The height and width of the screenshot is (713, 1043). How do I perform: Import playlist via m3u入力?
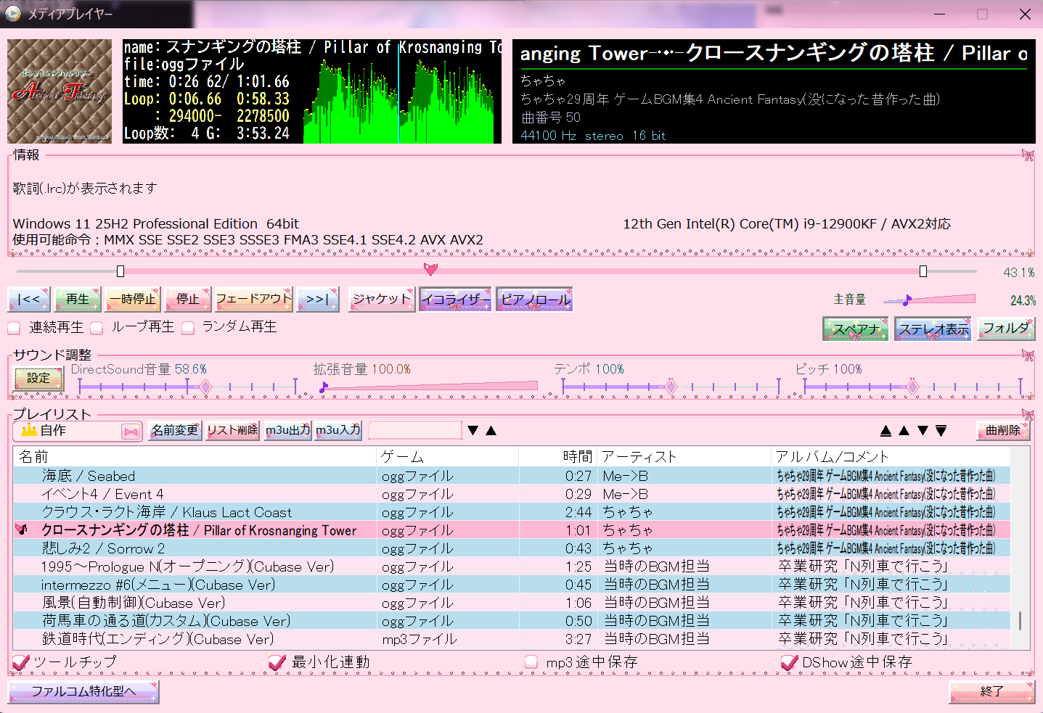(x=338, y=430)
